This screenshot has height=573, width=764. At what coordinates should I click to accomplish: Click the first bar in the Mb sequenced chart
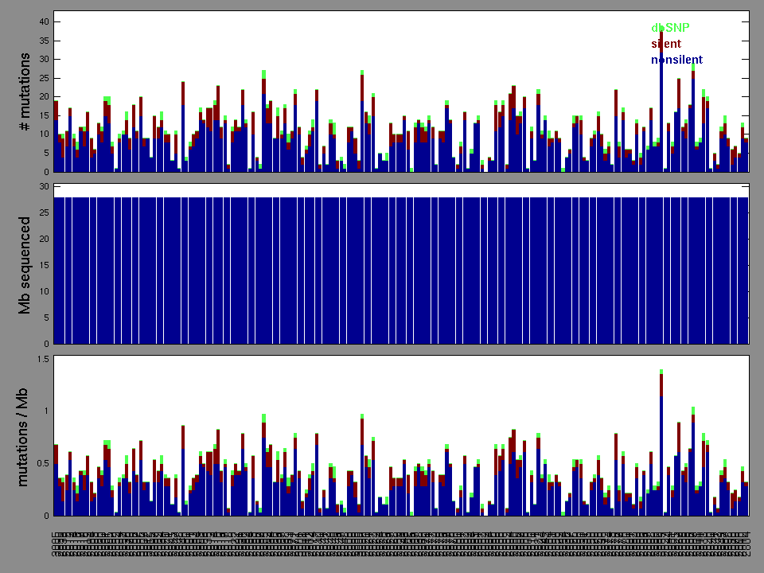click(x=56, y=271)
